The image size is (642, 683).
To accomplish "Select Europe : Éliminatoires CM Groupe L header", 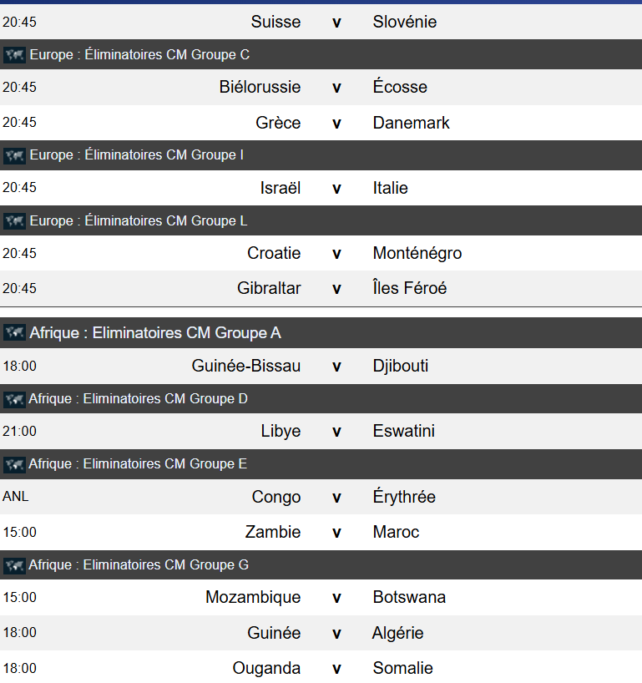I will point(138,221).
